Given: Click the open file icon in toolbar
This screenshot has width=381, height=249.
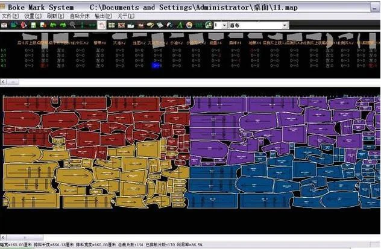Looking at the screenshot, I should [x=14, y=25].
